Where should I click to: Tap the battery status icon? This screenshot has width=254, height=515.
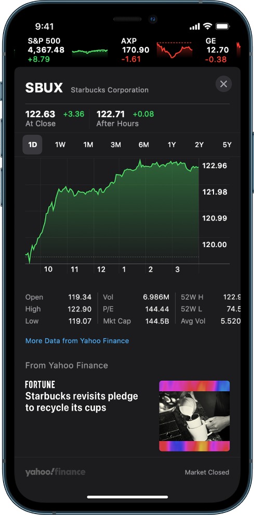click(x=223, y=27)
